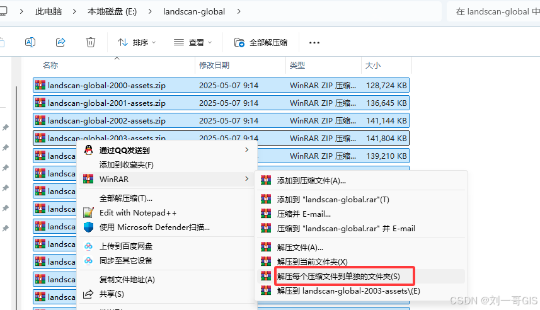Viewport: 540px width, 310px height.
Task: Choose 解压到 landscan-global-2003-assets\(E)
Action: [361, 290]
